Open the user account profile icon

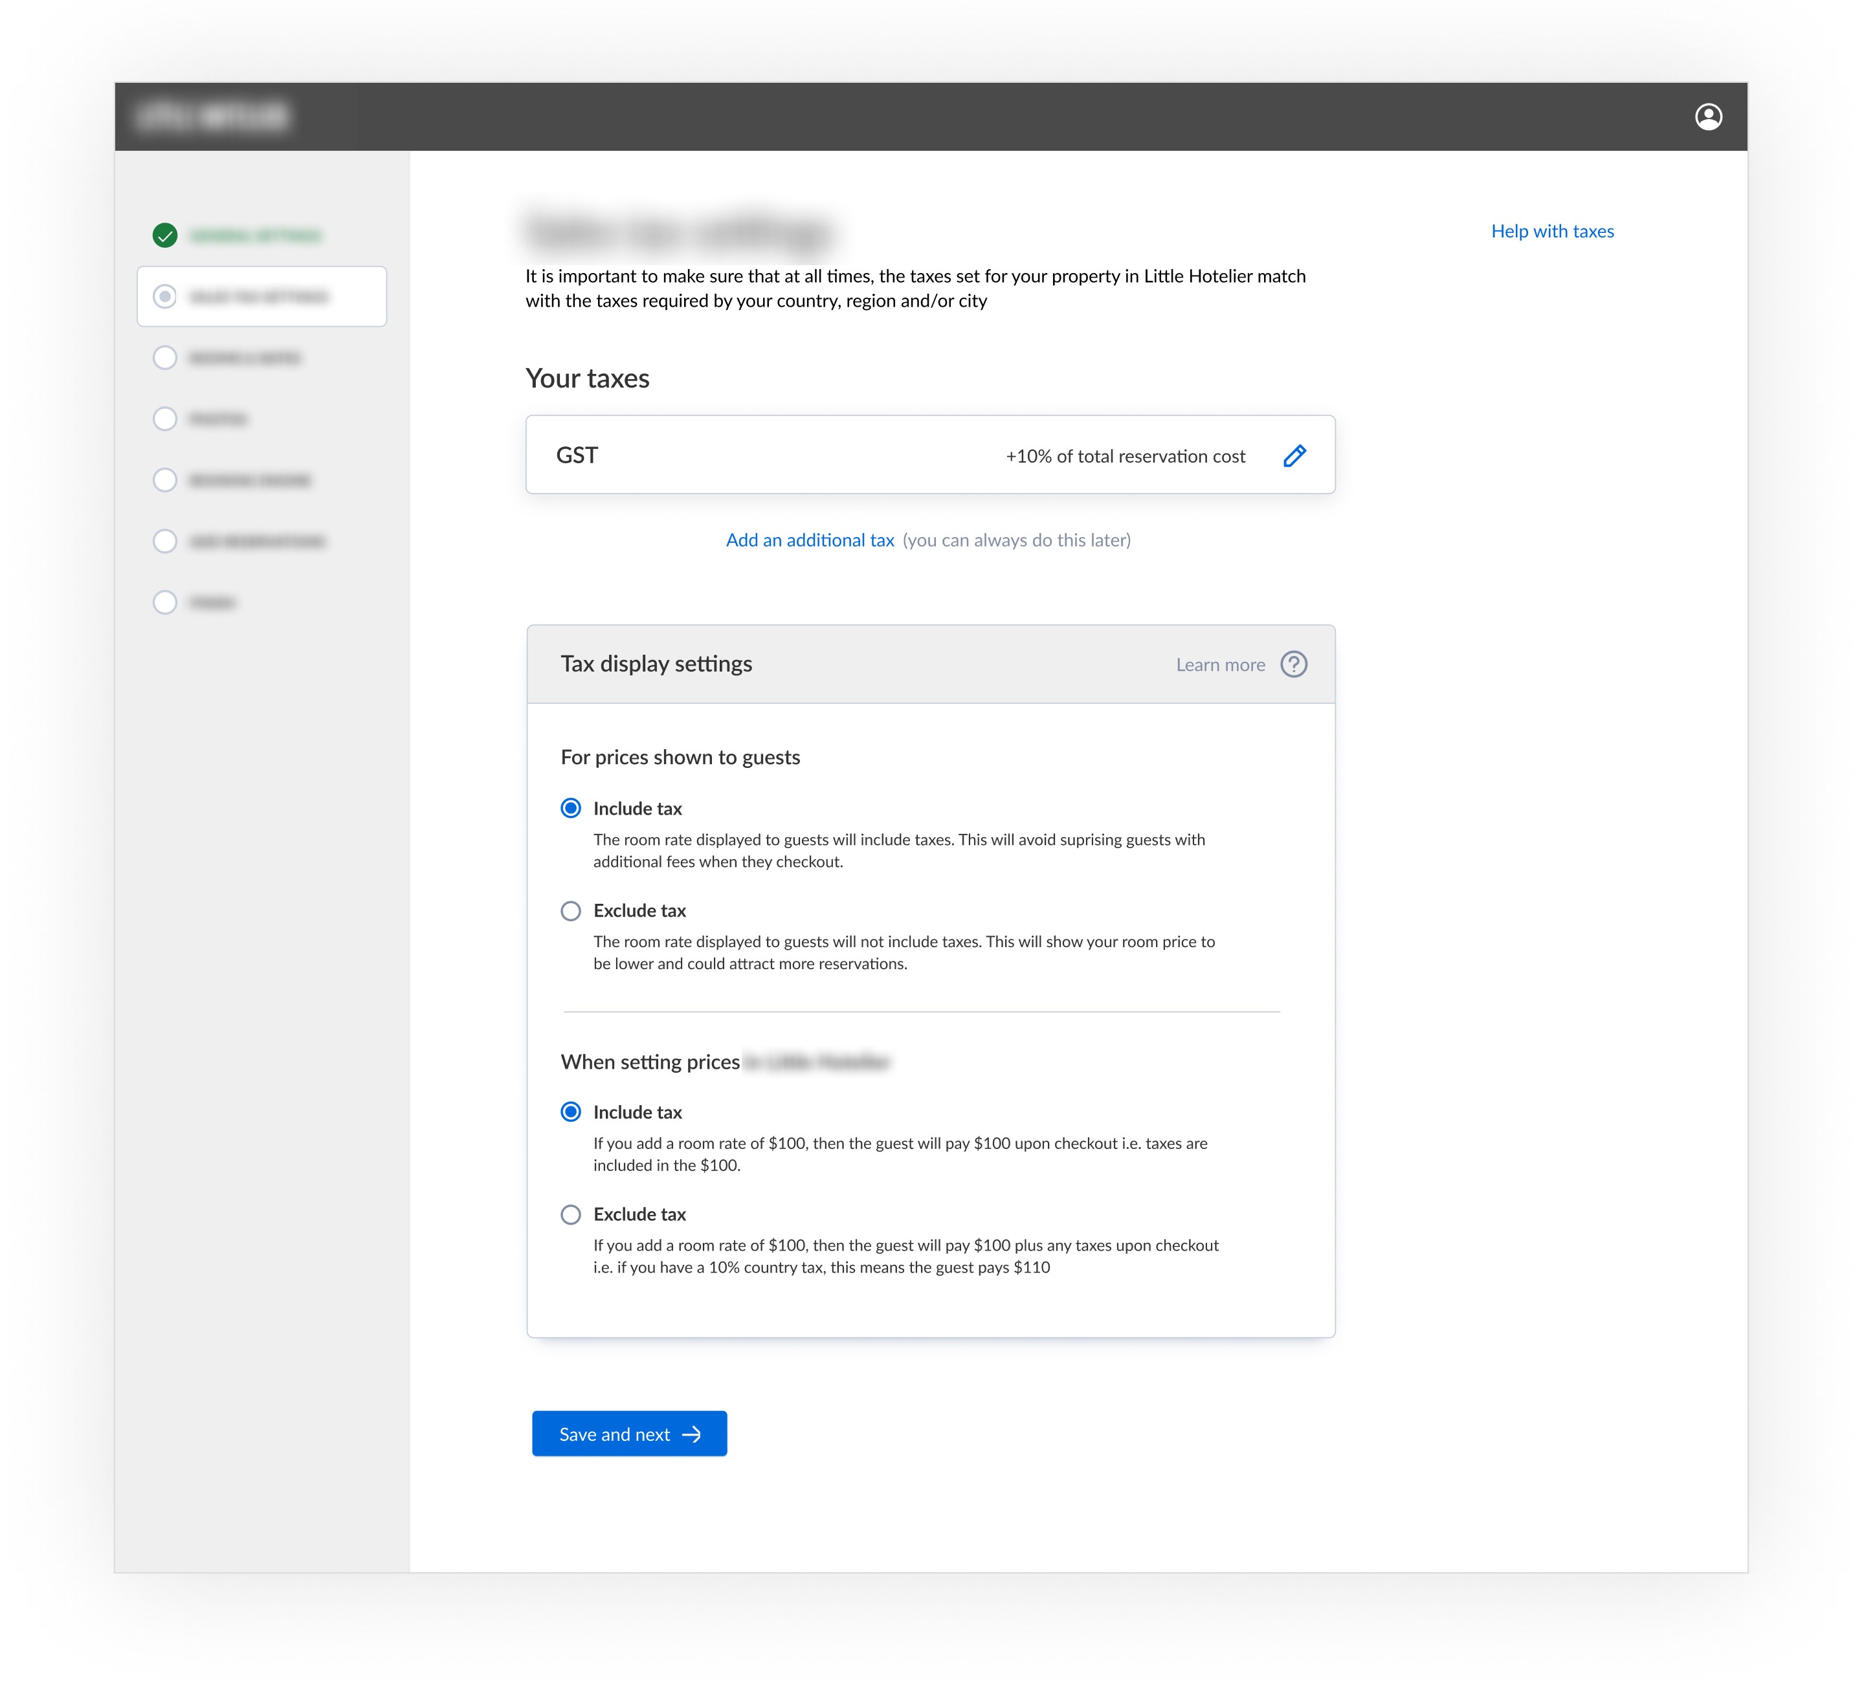click(x=1708, y=116)
